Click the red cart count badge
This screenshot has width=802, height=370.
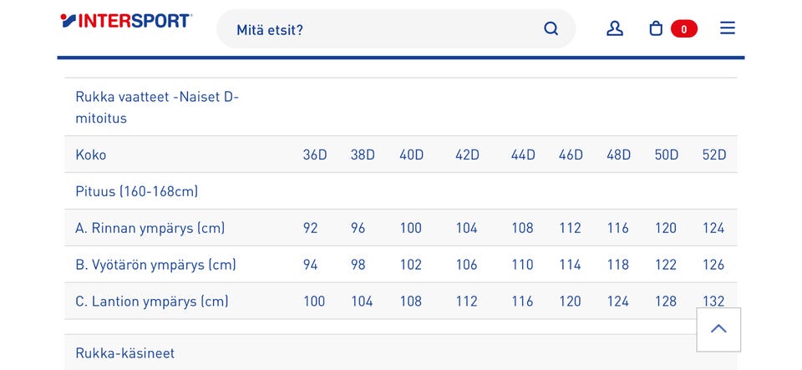[x=683, y=29]
